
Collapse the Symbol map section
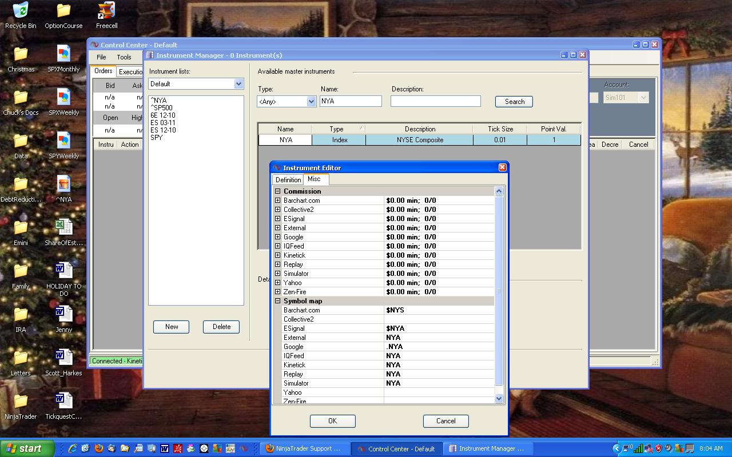[x=278, y=301]
